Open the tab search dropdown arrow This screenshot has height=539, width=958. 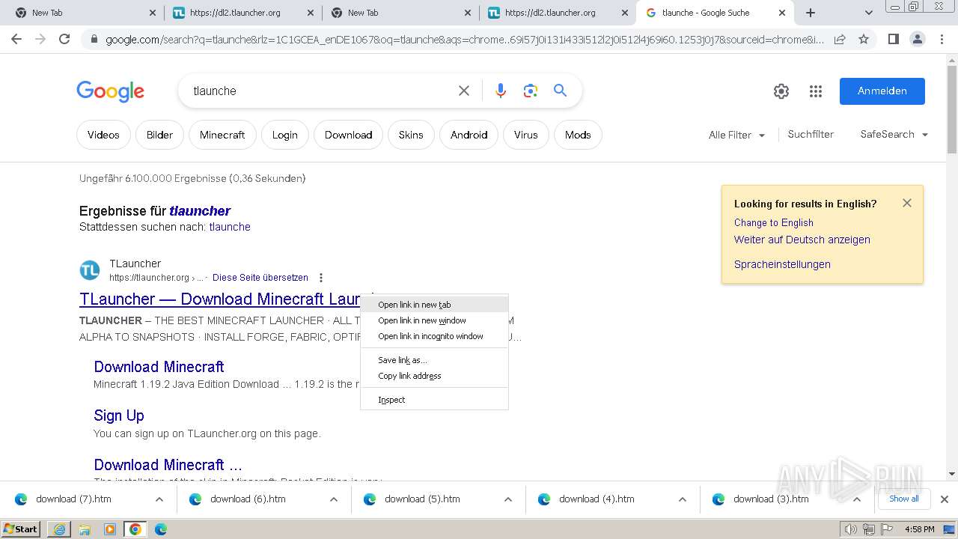tap(868, 13)
